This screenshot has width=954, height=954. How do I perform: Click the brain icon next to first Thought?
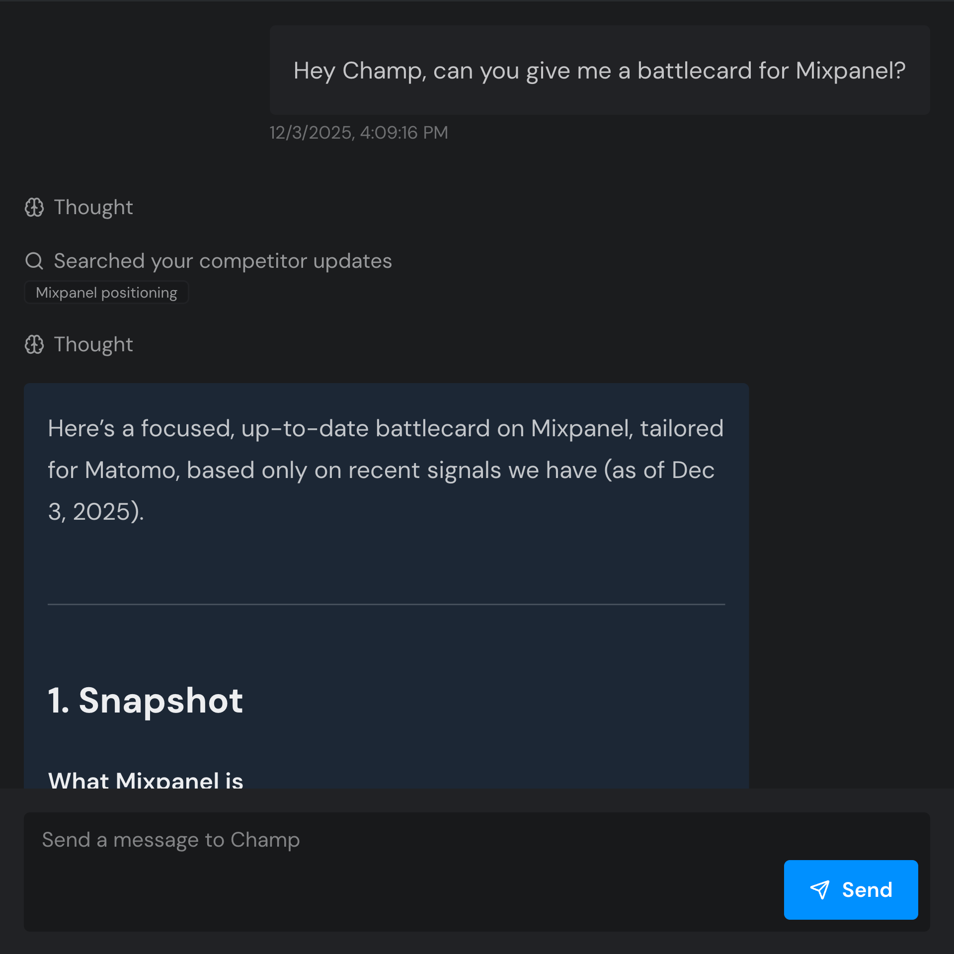click(34, 208)
